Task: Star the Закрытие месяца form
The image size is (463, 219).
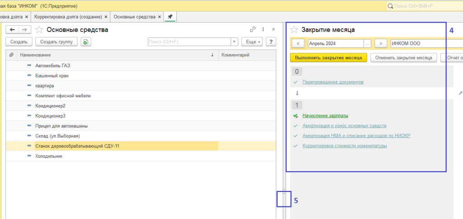Action: 294,30
